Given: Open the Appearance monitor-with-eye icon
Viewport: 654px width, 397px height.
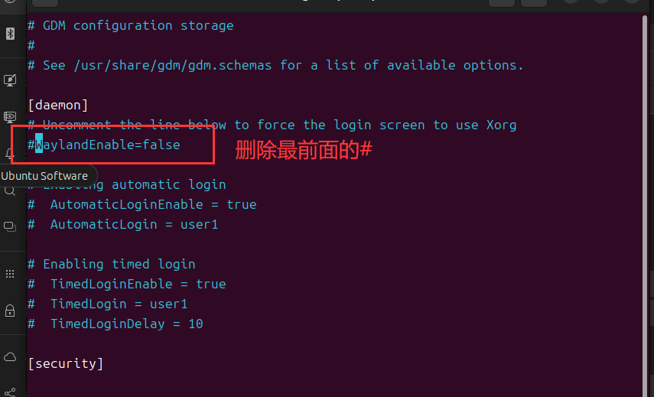Looking at the screenshot, I should (x=10, y=117).
